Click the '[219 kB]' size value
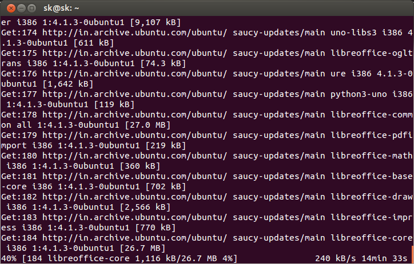Viewport: 414px width, 264px height. coord(166,145)
